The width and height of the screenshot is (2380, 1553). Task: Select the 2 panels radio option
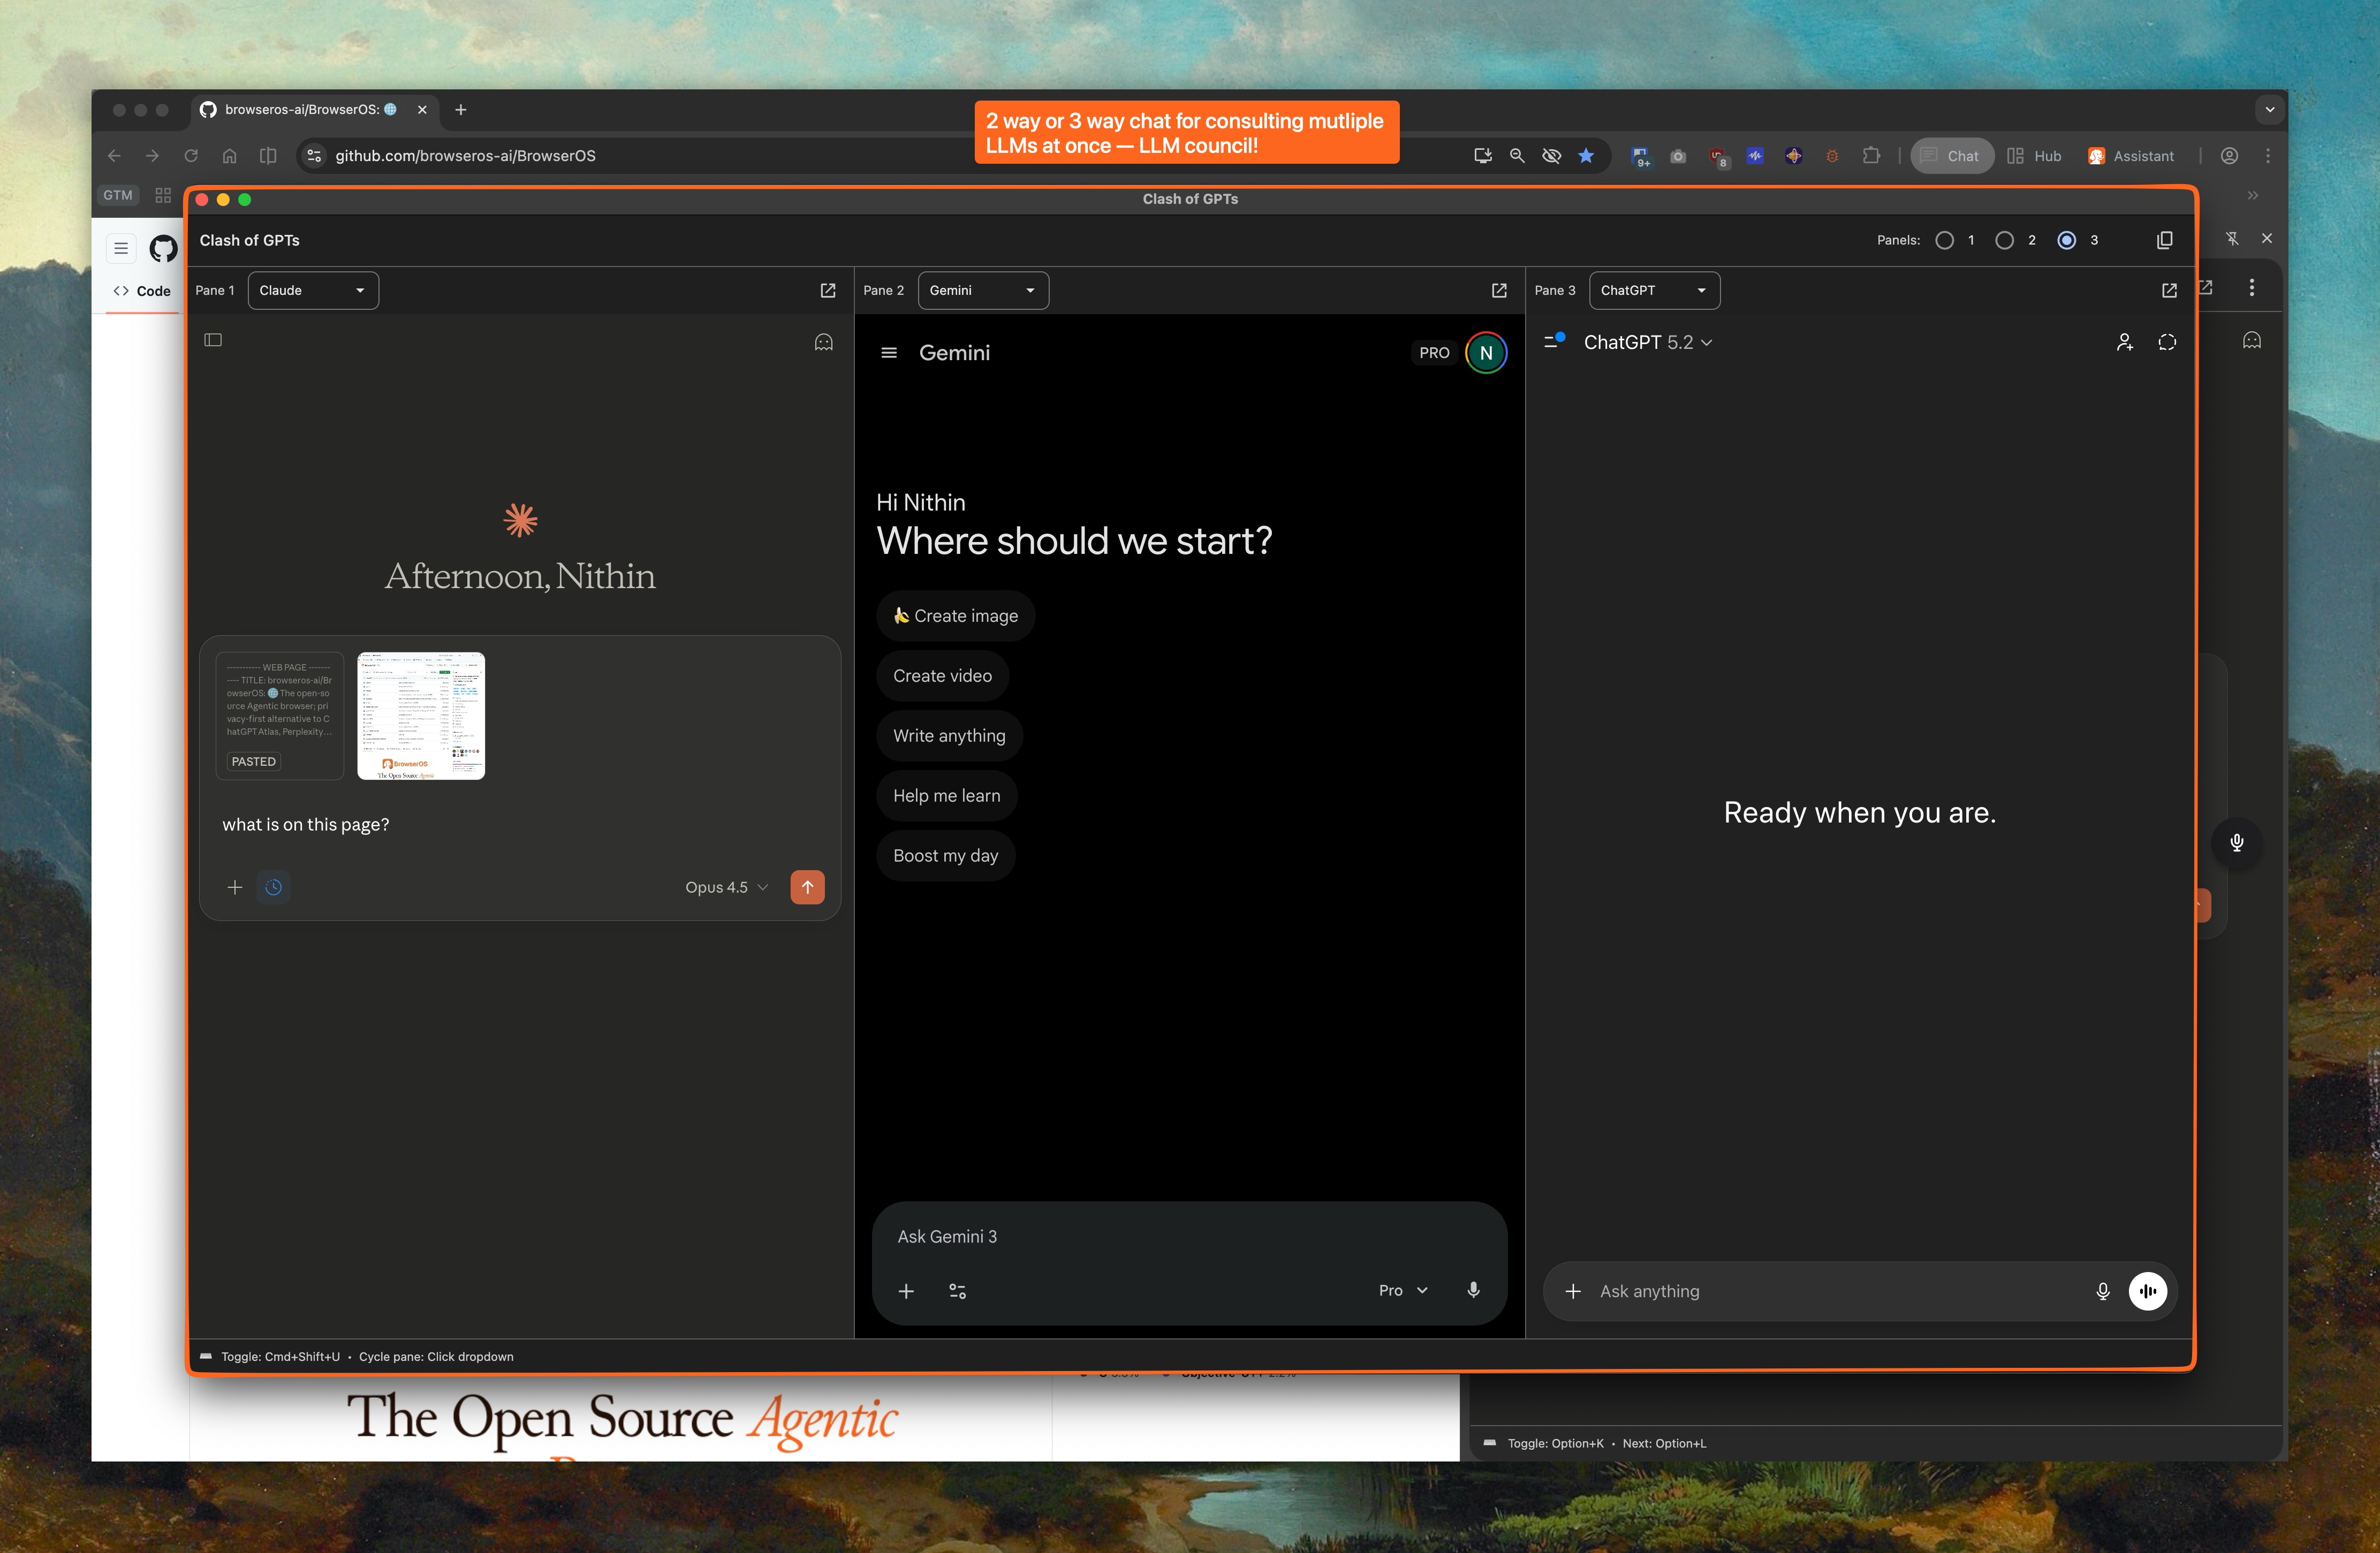[2004, 240]
